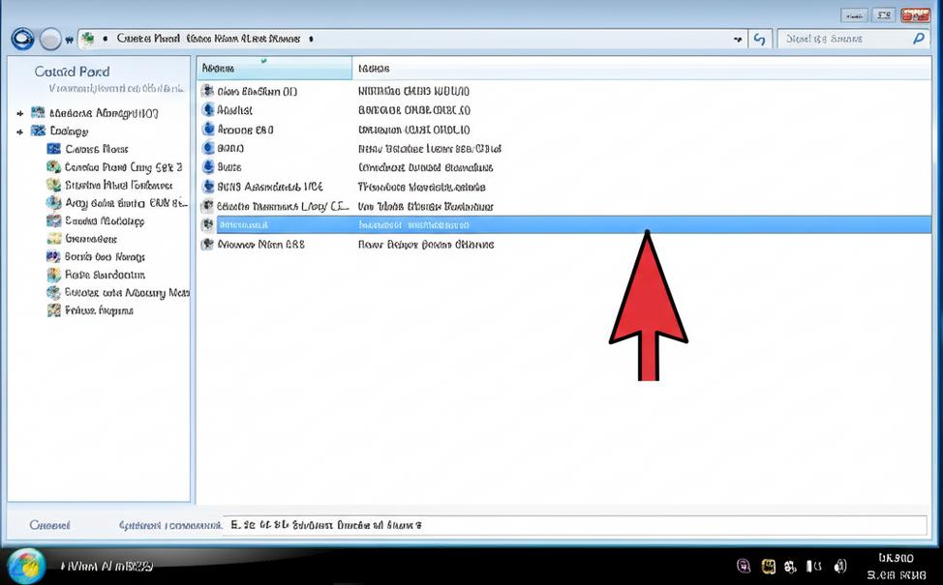The image size is (943, 585).
Task: Click the icon of the first list row
Action: tap(207, 91)
